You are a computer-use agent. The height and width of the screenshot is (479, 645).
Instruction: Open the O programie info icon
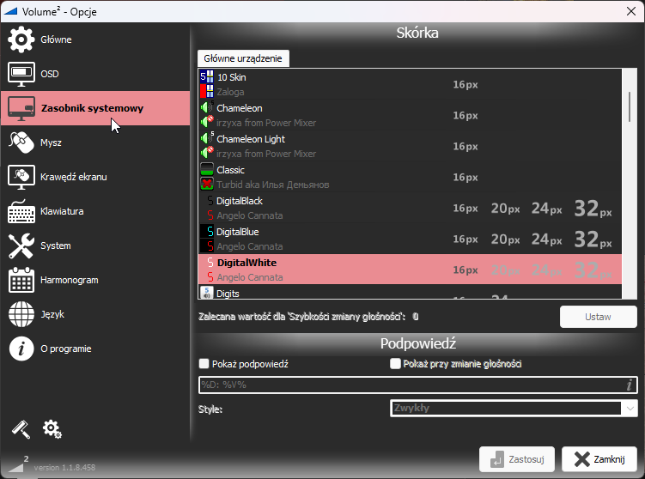[x=21, y=349]
